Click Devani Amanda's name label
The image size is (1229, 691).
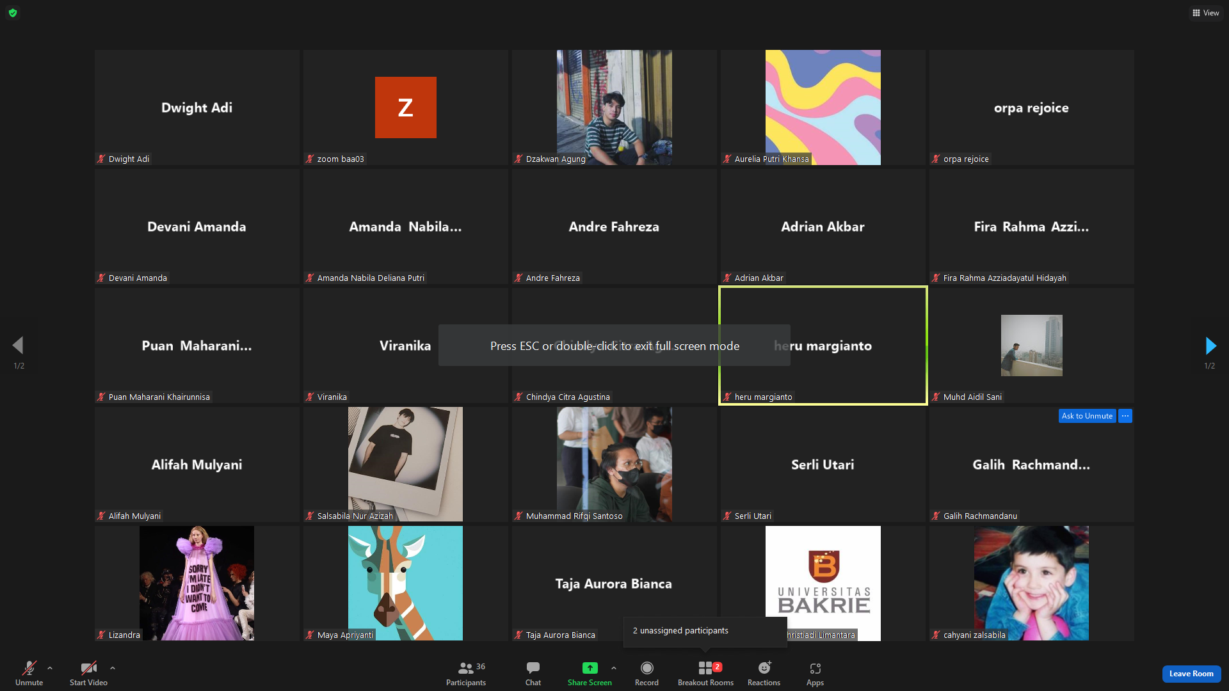pyautogui.click(x=138, y=278)
